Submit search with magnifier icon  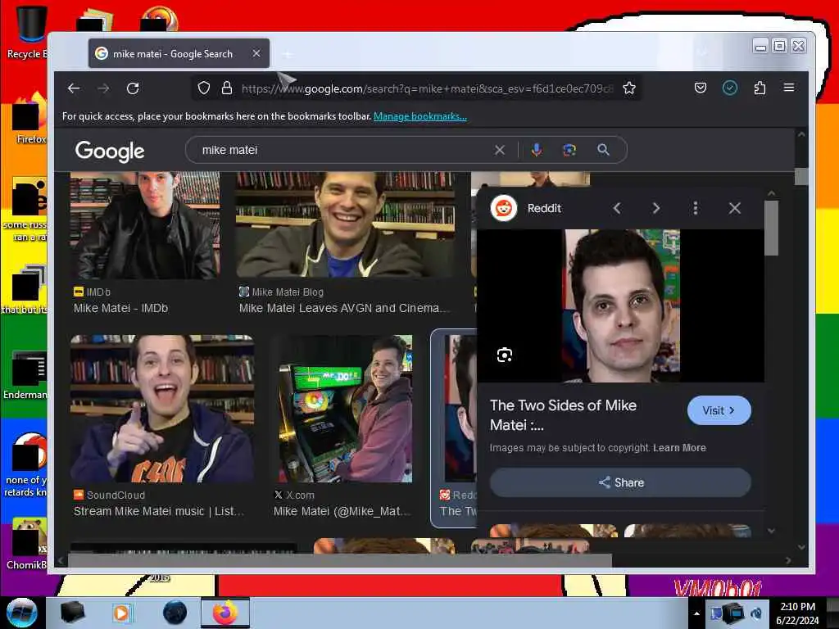tap(603, 151)
